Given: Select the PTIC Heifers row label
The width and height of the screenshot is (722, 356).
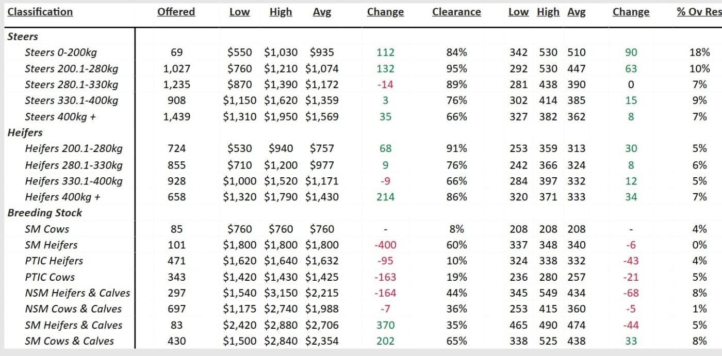Looking at the screenshot, I should coord(54,261).
